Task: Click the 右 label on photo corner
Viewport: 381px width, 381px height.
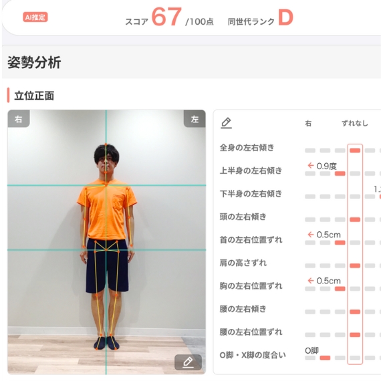Action: [x=19, y=118]
